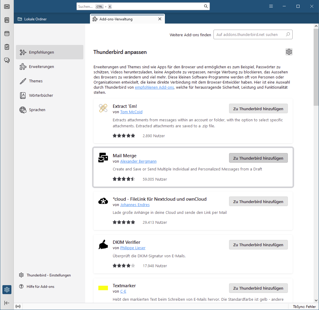319x310 pixels.
Task: Click the settings gear in spaces toolbar
Action: (x=7, y=289)
